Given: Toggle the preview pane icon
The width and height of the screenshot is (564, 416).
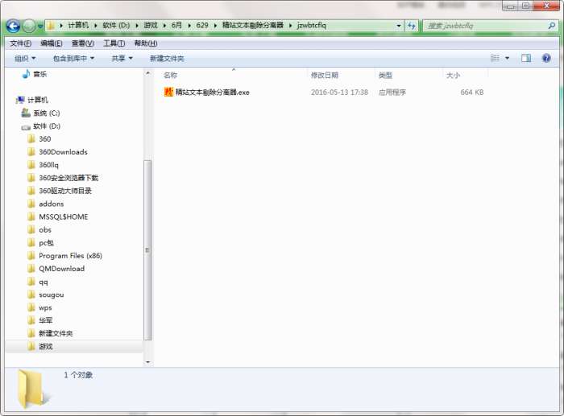Looking at the screenshot, I should (526, 58).
